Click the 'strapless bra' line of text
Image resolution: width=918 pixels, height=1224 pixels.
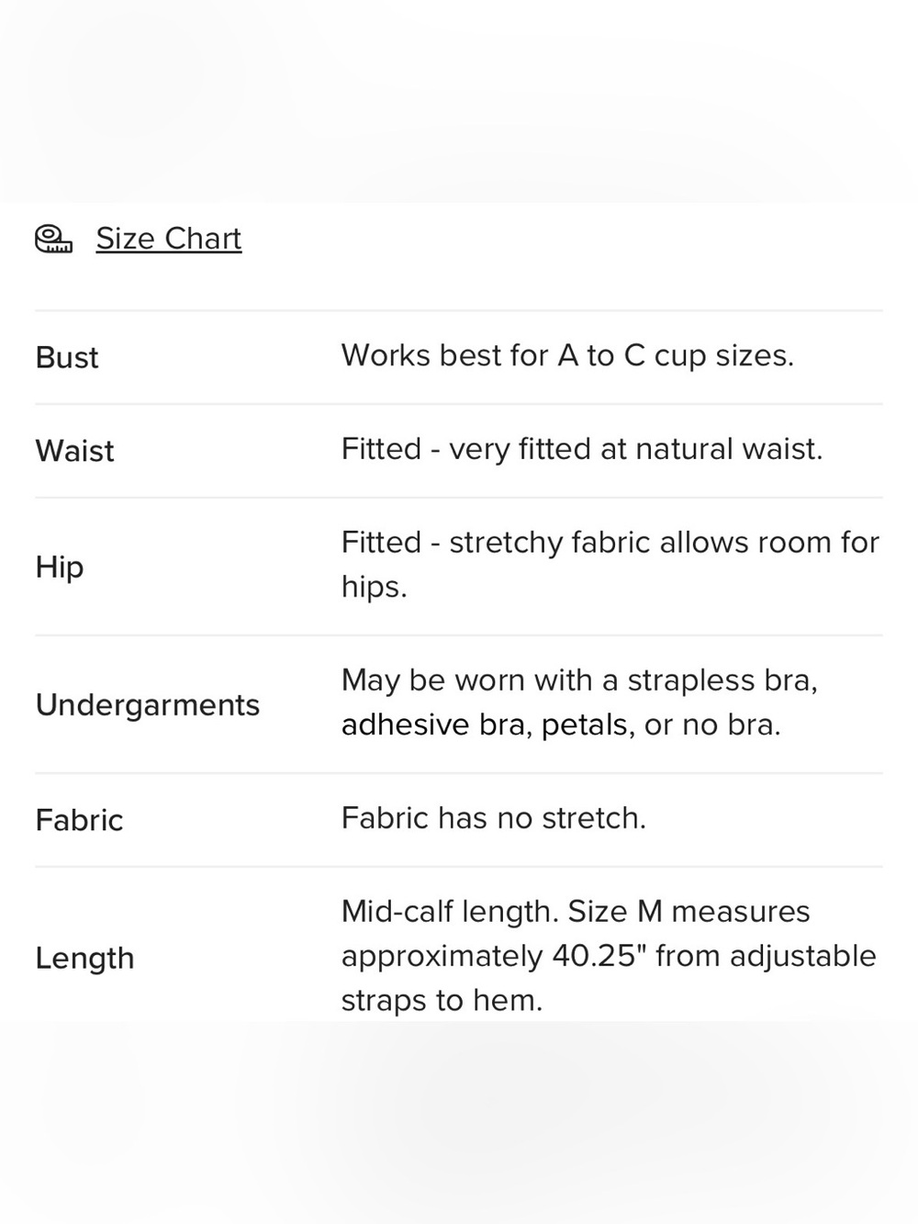coord(579,680)
